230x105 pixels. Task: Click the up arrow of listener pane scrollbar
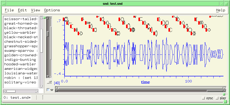click(42, 18)
